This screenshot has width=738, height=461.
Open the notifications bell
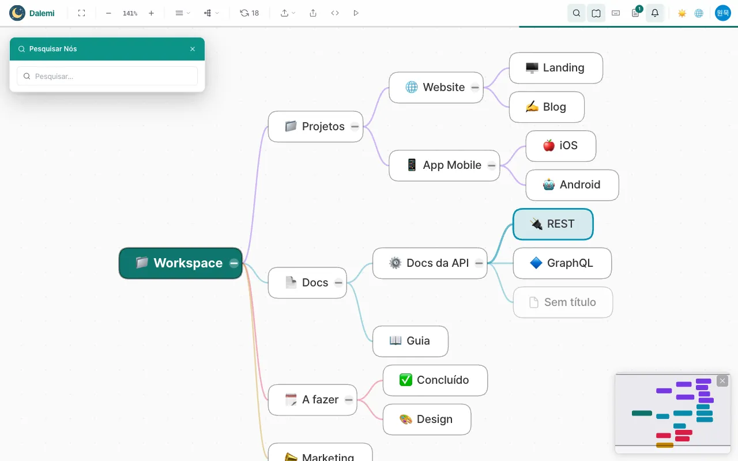655,13
